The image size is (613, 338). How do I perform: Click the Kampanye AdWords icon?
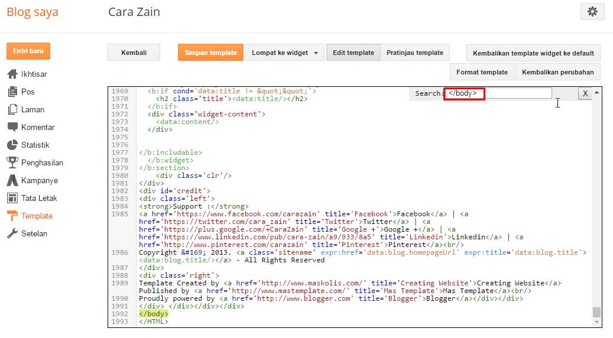pos(12,180)
